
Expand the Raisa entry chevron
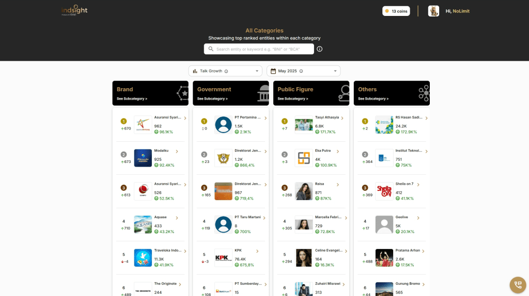(x=338, y=185)
